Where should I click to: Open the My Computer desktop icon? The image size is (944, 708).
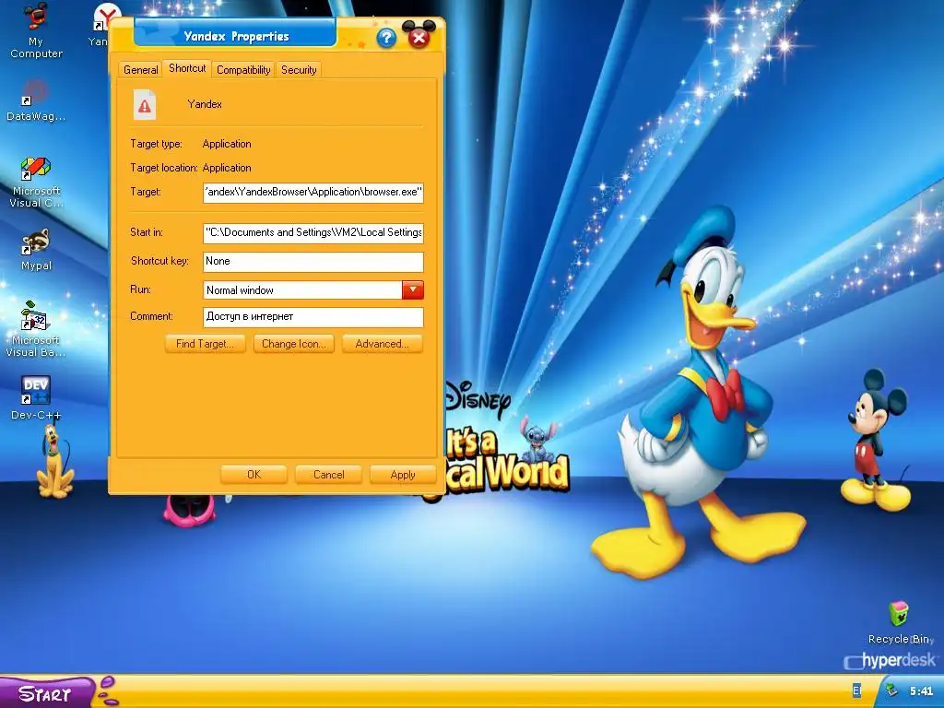point(36,30)
